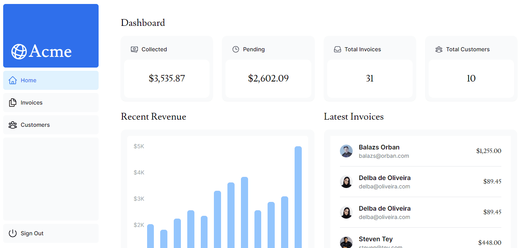
Task: Click the Pending amount $2,602.09
Action: pos(268,78)
